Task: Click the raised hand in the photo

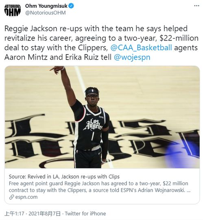Action: [57, 69]
